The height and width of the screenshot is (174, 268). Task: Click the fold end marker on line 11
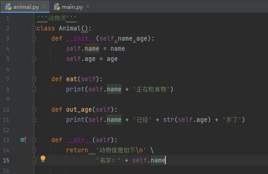point(34,120)
